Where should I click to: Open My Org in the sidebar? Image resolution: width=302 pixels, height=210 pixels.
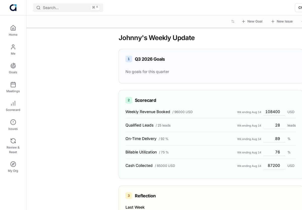[13, 167]
